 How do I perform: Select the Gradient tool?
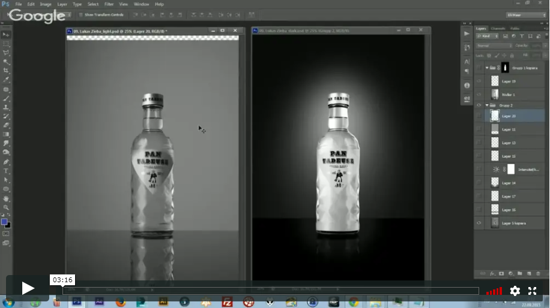point(6,134)
